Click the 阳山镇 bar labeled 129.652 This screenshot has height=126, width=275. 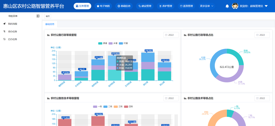click(x=164, y=71)
